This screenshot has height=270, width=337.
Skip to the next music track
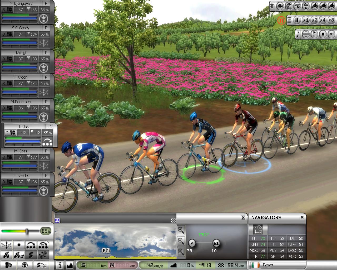(331, 34)
